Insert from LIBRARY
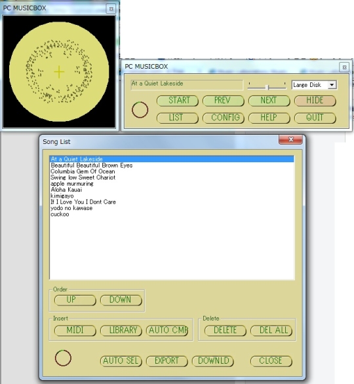 pos(121,330)
